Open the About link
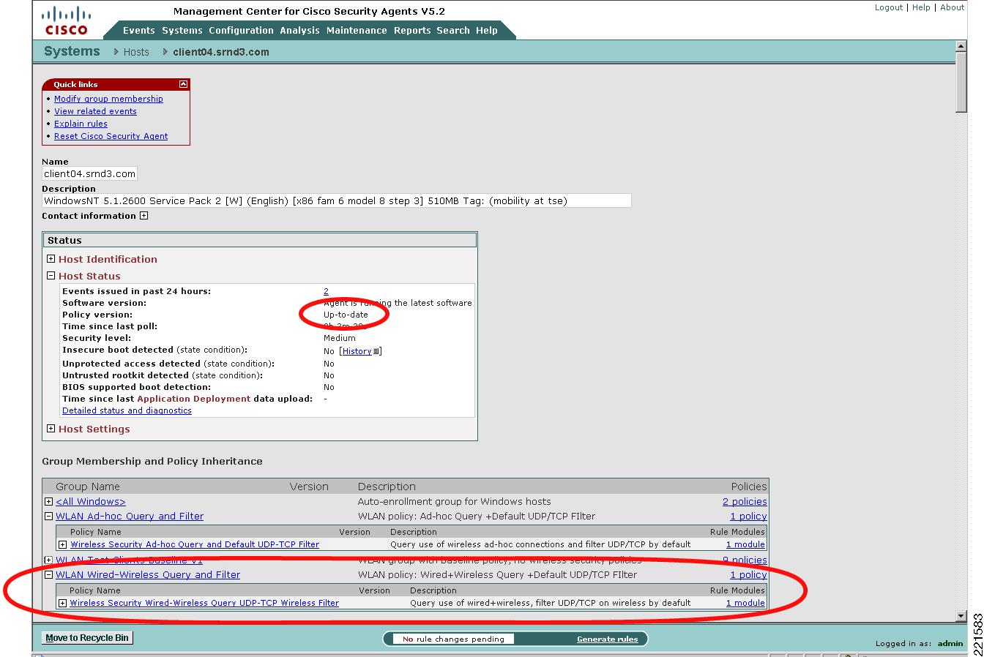 [x=952, y=7]
